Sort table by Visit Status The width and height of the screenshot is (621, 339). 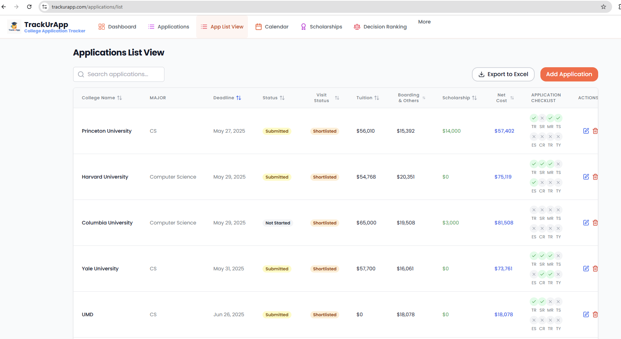click(326, 98)
